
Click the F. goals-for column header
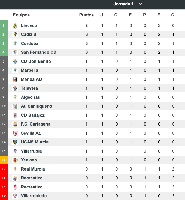[159, 15]
